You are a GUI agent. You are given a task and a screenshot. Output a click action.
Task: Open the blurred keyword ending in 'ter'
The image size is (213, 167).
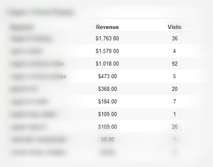(37, 64)
